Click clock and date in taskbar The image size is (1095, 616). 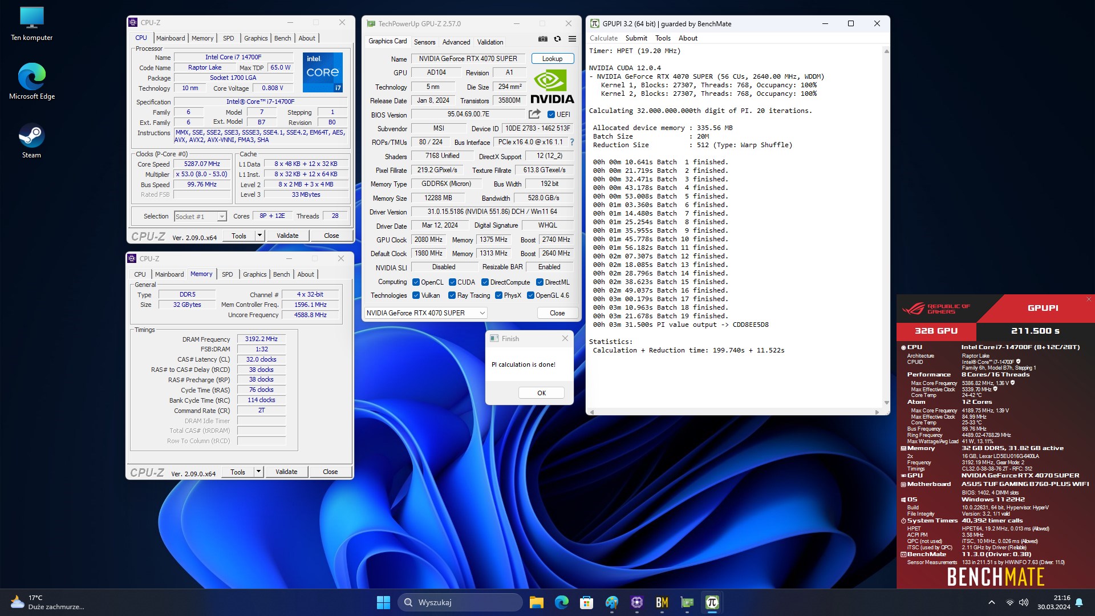tap(1054, 602)
